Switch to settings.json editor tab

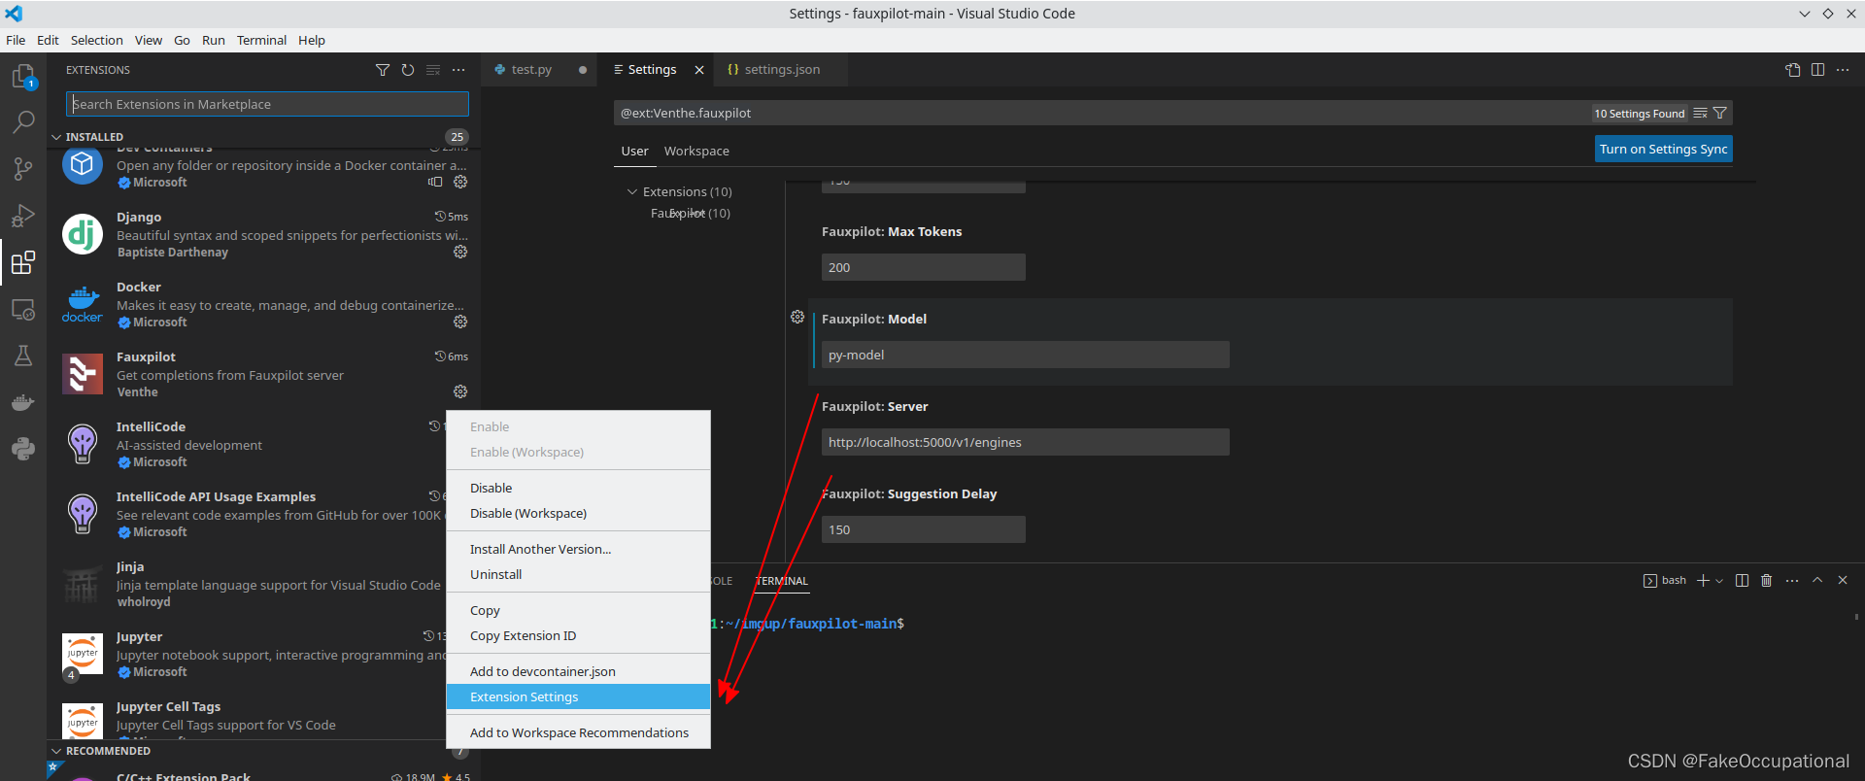point(782,70)
